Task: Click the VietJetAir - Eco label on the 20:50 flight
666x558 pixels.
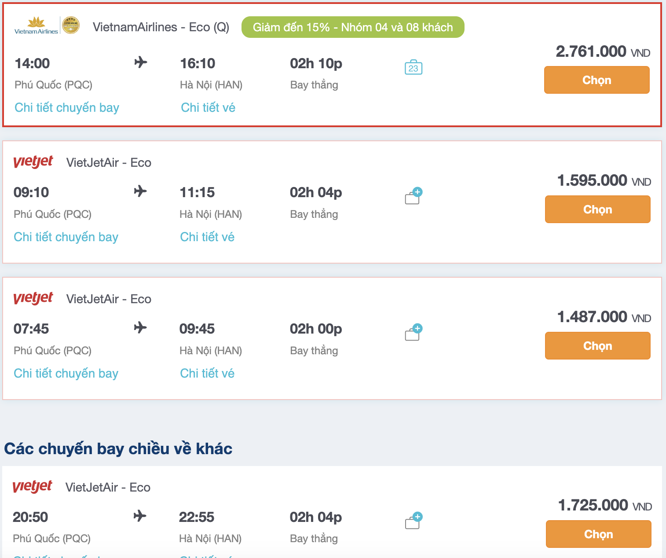Action: (108, 487)
